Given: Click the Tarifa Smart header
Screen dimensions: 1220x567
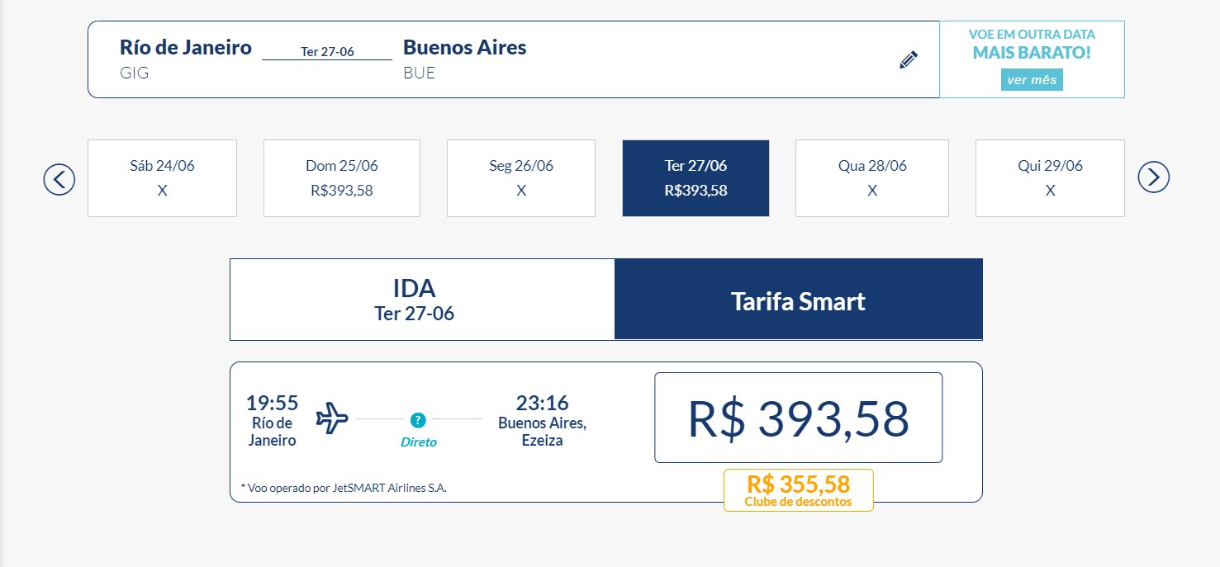Looking at the screenshot, I should pos(799,300).
